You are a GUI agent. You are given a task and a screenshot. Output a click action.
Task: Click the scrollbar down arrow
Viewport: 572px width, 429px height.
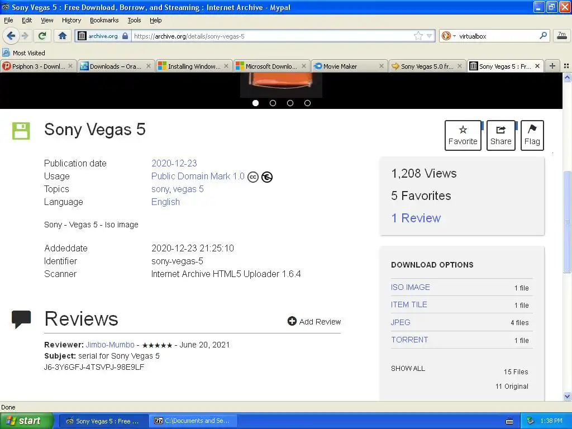pyautogui.click(x=567, y=396)
